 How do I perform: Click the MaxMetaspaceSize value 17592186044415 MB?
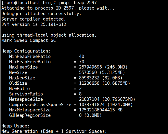pyautogui.click(x=100, y=110)
